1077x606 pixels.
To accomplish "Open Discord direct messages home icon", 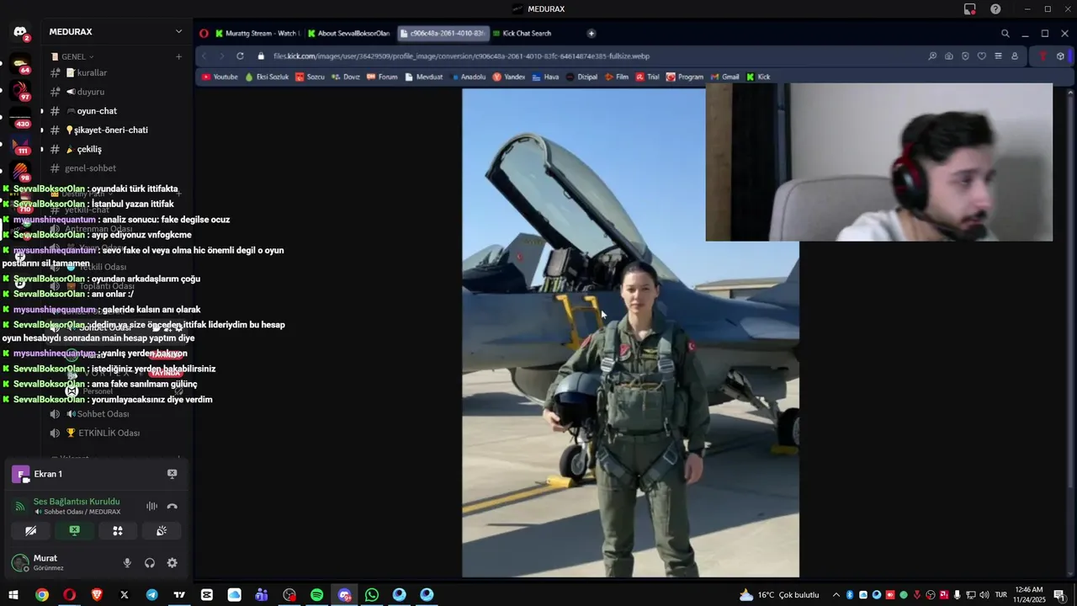I will 20,32.
